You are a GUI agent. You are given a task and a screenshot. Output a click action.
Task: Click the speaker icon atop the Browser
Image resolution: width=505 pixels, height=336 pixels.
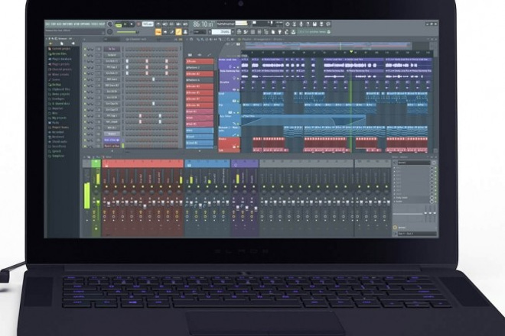pos(73,44)
